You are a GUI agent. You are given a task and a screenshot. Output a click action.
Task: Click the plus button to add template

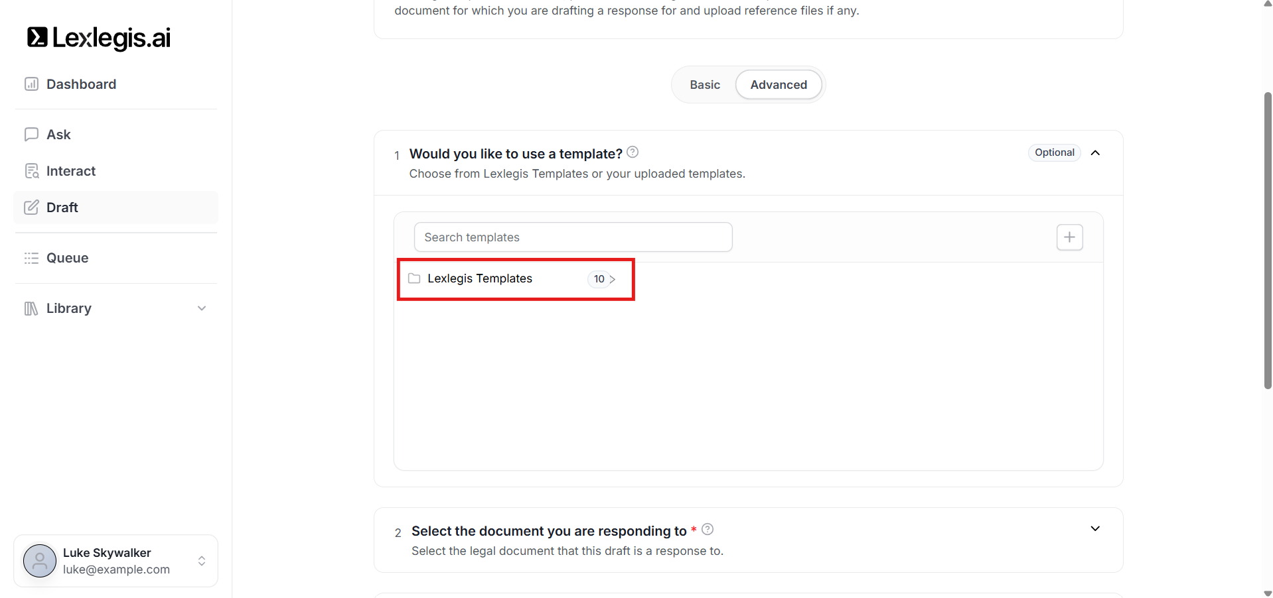[1069, 237]
